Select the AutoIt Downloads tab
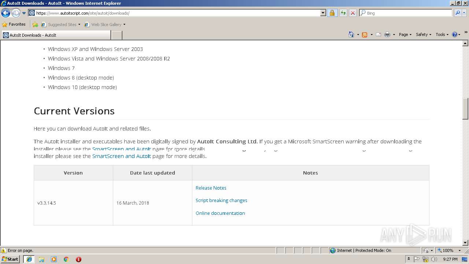 coord(56,35)
